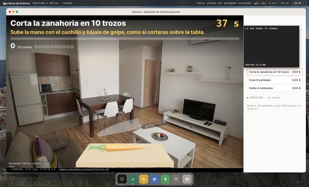Click the carrot on the cutting board
Image resolution: width=309 pixels, height=187 pixels.
pos(116,148)
